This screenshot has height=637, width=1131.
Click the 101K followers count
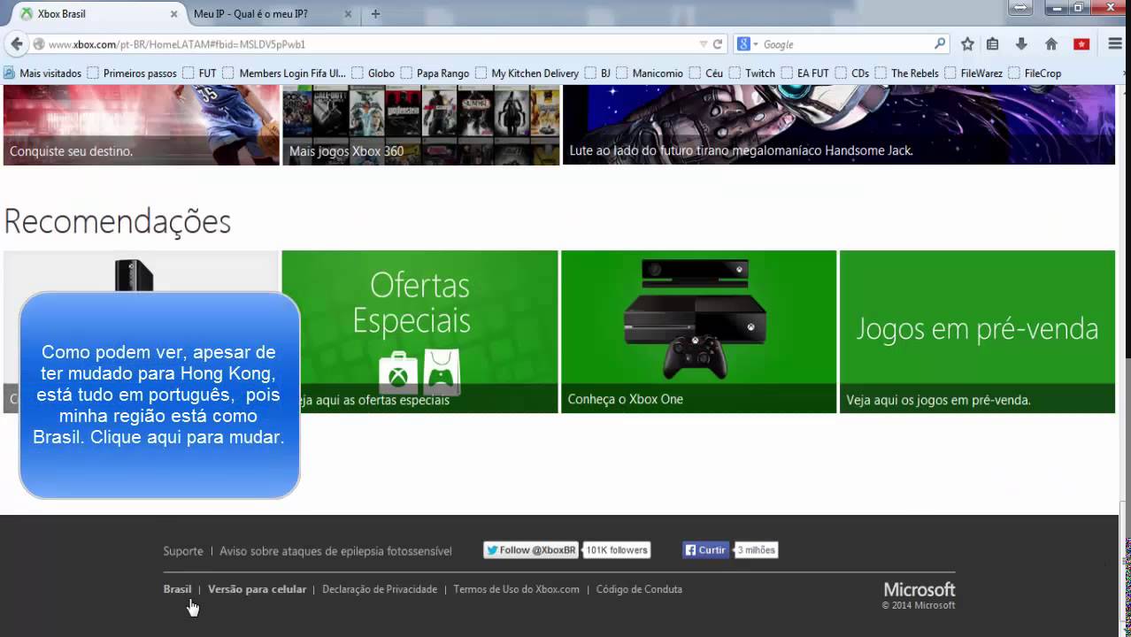pos(617,550)
